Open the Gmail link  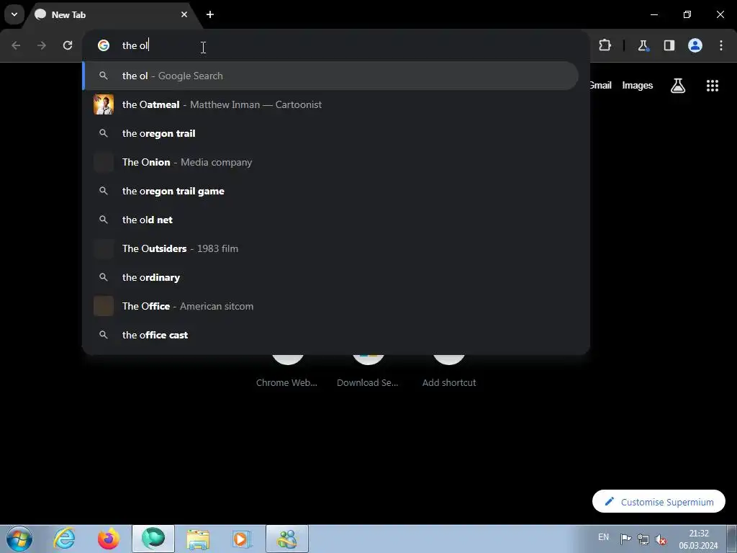tap(601, 85)
